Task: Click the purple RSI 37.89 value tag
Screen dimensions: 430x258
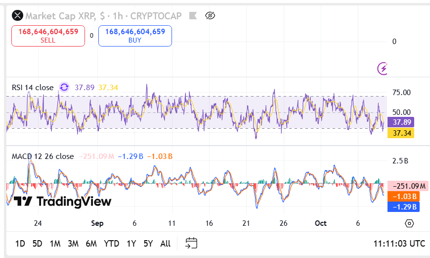Action: (403, 122)
